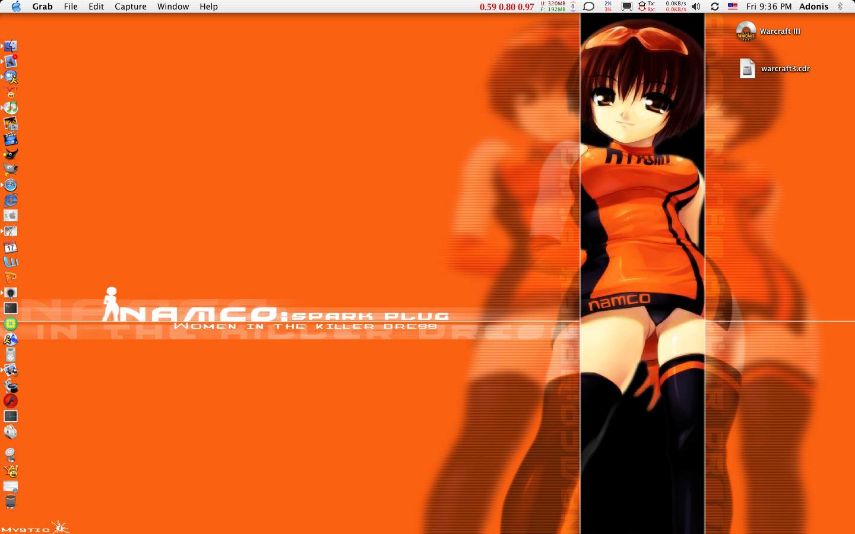This screenshot has width=855, height=534.
Task: Launch Internet Explorer from the dock
Action: pyautogui.click(x=11, y=200)
